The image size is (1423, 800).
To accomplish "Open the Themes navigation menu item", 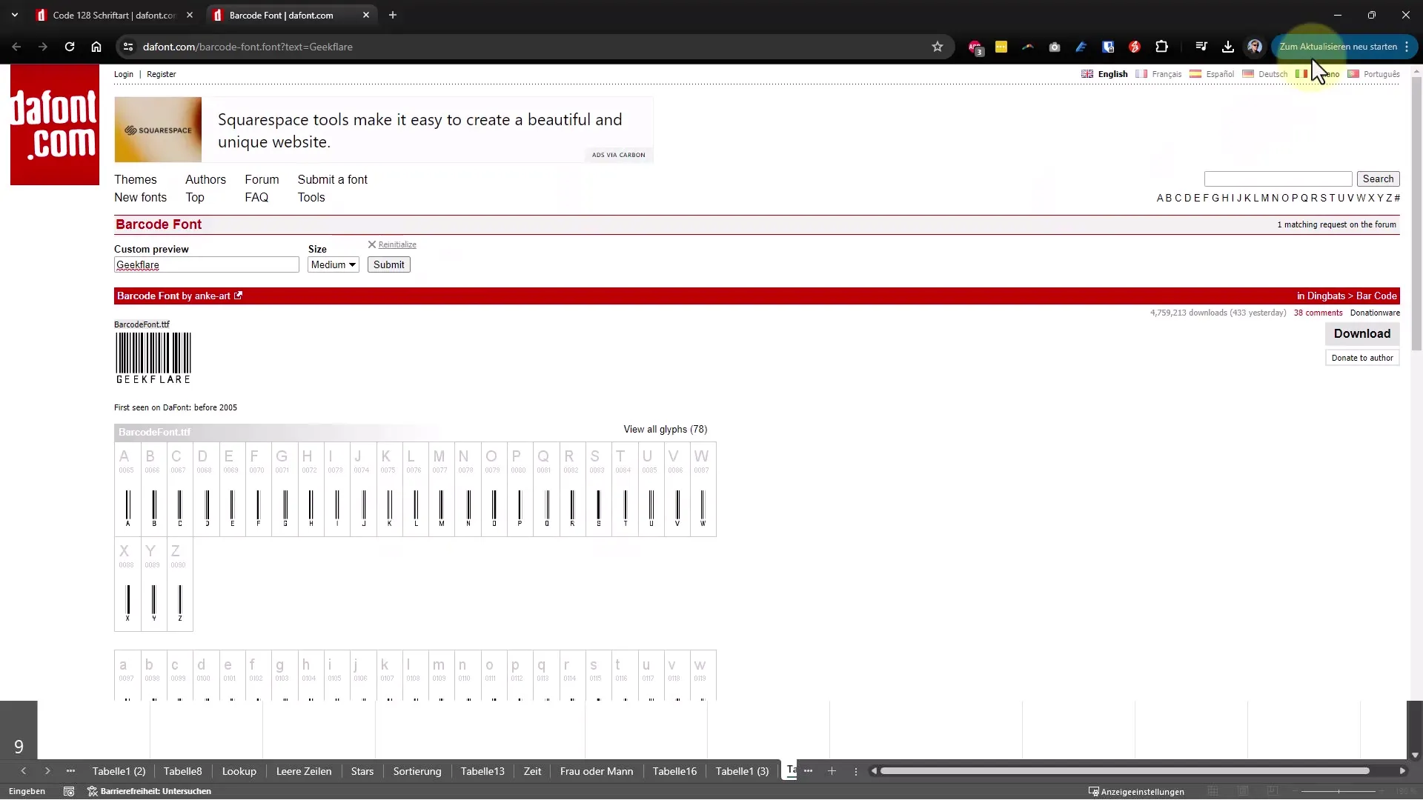I will 135,179.
